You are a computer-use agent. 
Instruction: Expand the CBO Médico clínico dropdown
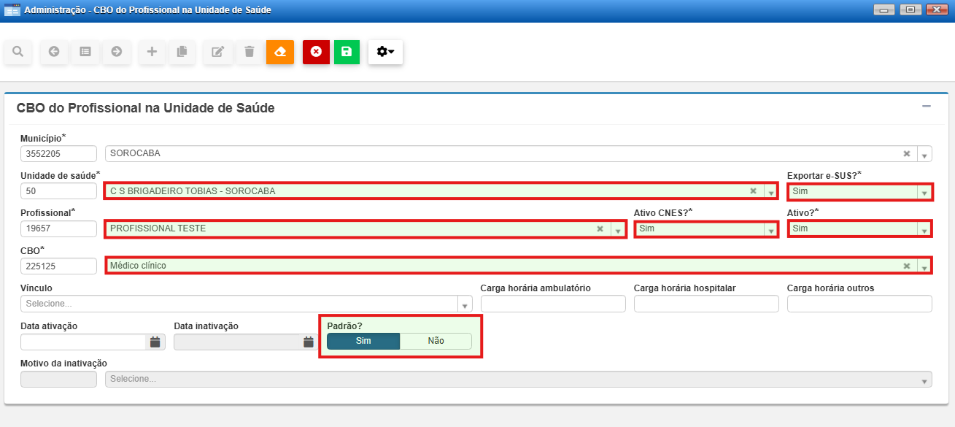tap(924, 266)
